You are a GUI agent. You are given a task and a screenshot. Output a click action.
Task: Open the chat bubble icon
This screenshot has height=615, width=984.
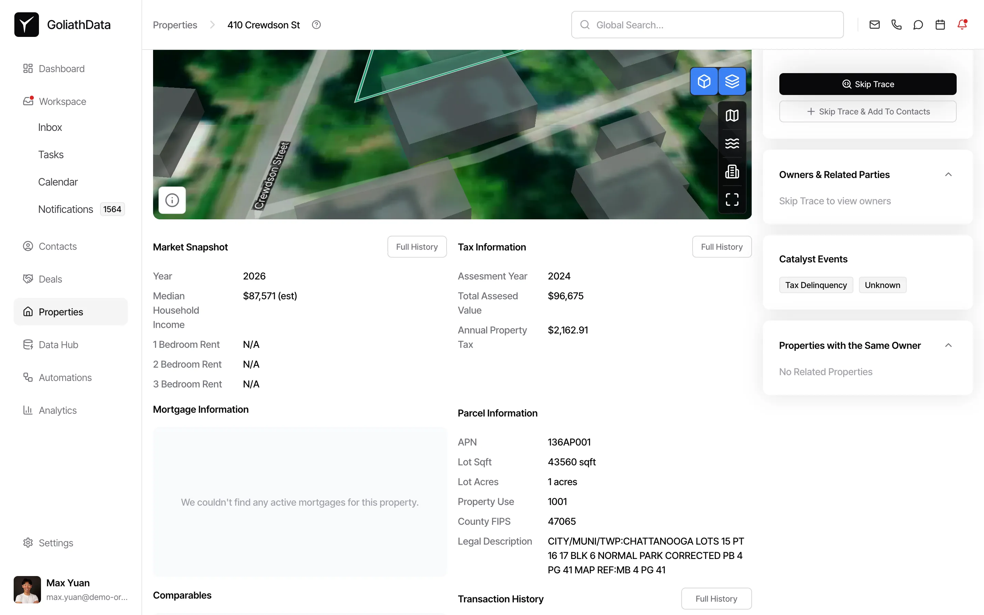click(918, 25)
